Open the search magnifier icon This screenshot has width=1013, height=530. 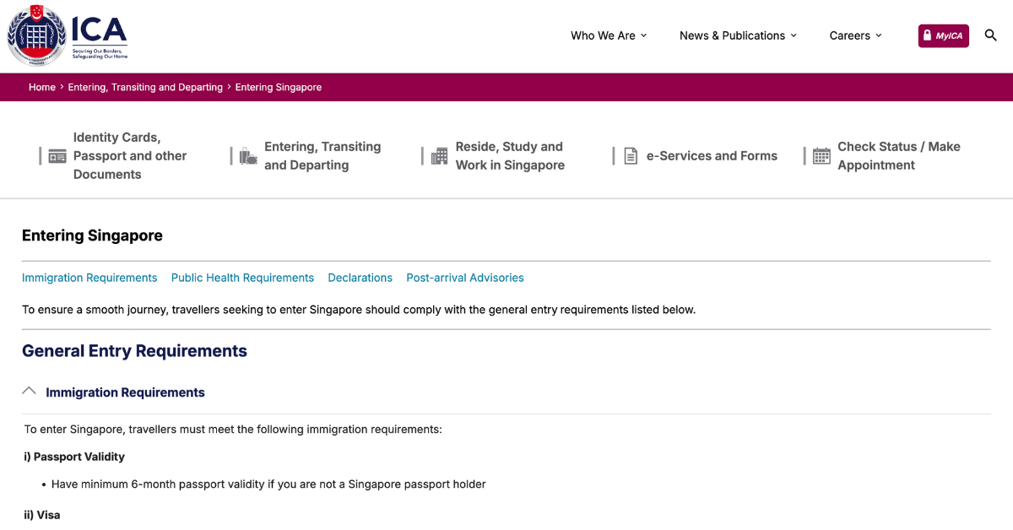click(x=991, y=35)
